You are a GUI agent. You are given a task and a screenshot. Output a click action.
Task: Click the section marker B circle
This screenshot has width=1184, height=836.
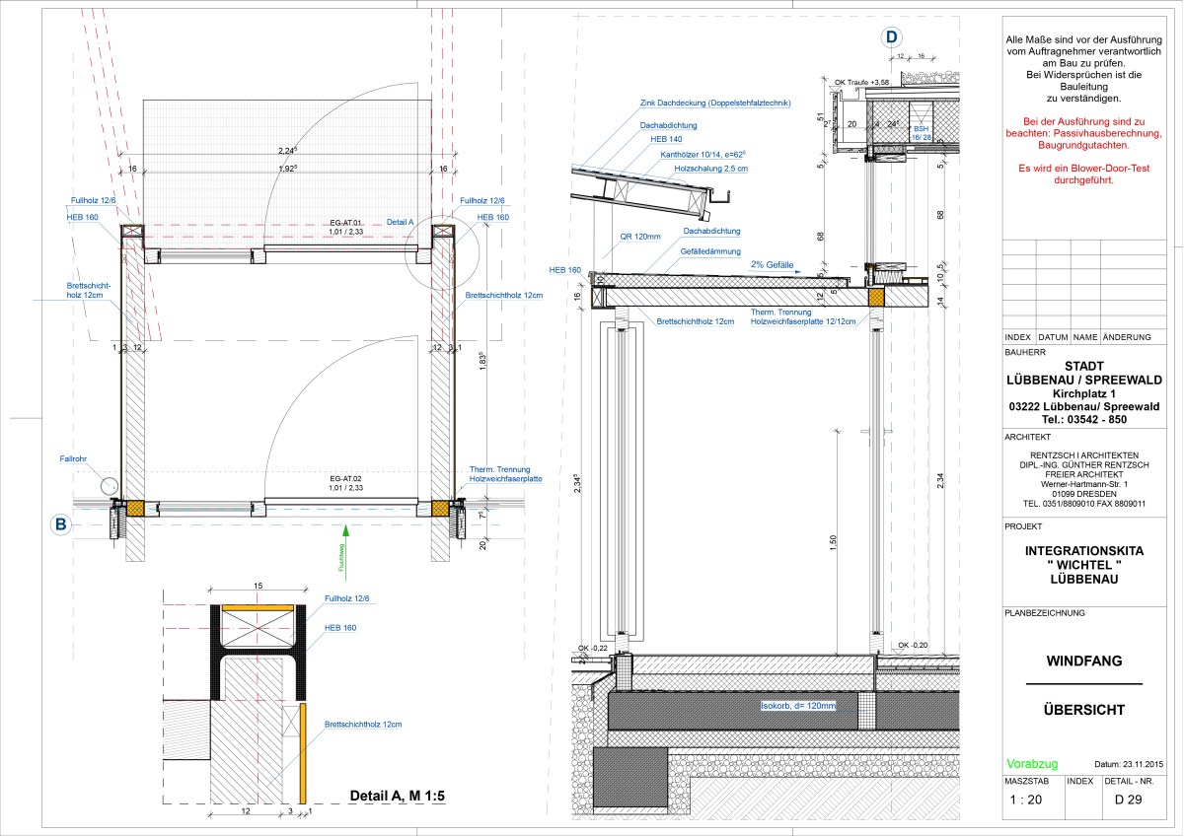point(60,524)
